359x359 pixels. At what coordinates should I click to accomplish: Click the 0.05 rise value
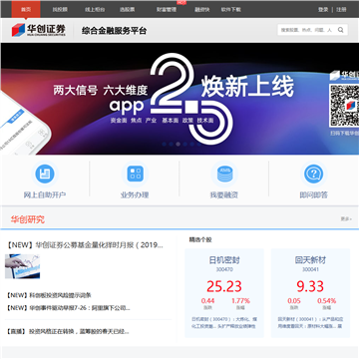294,301
